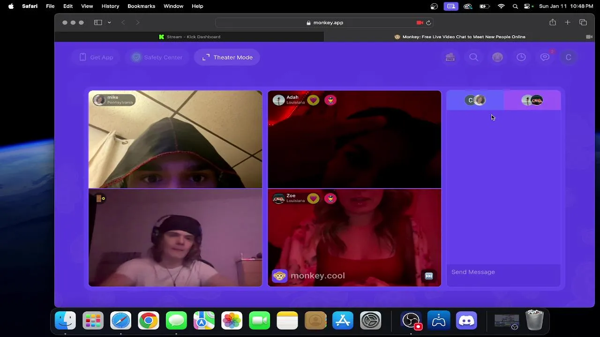Click the monkey.app address bar

point(324,22)
